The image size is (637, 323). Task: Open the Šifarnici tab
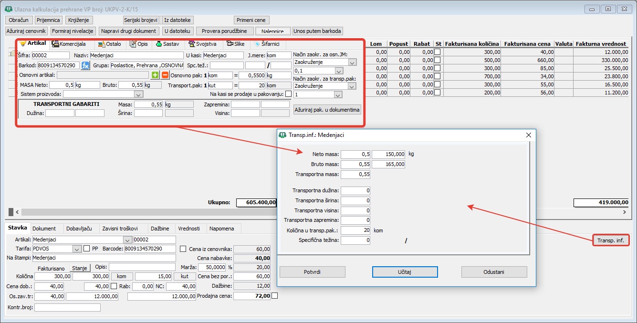pos(268,44)
